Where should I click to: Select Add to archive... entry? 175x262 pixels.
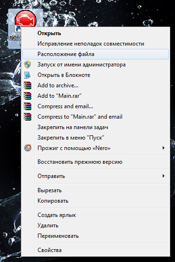point(95,85)
